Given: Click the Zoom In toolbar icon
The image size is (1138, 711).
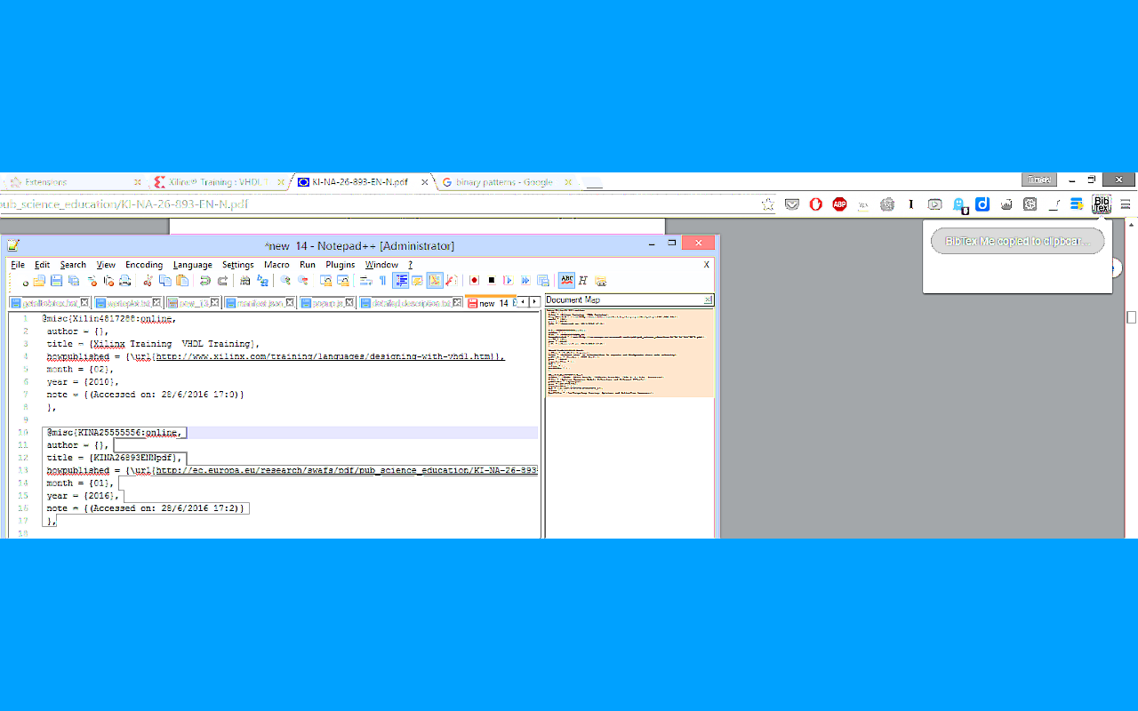Looking at the screenshot, I should point(285,281).
